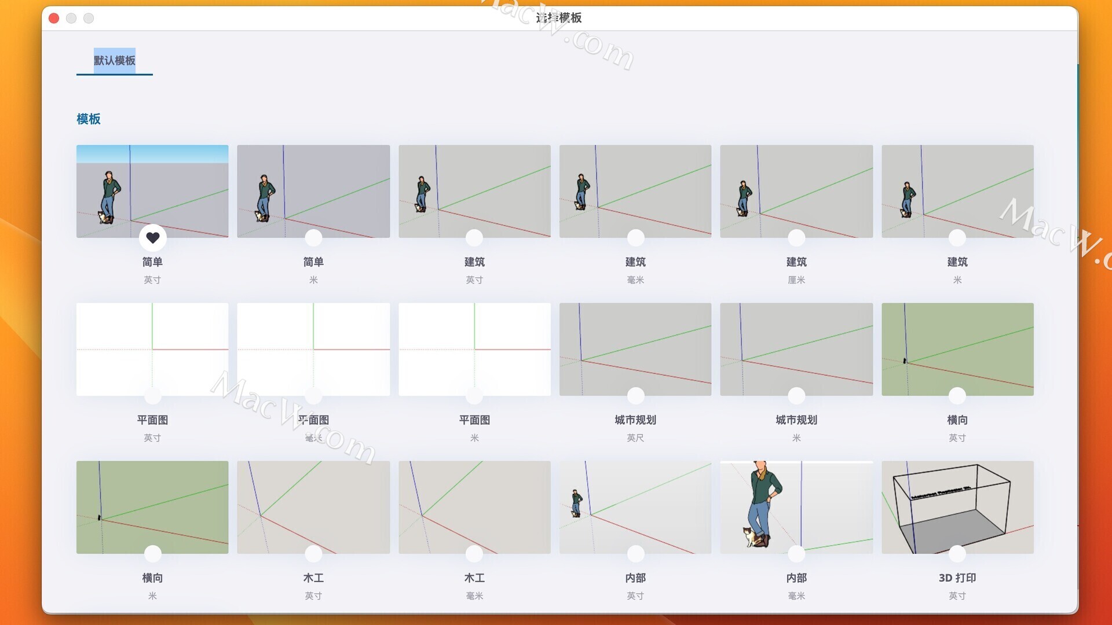1112x625 pixels.
Task: Favorite the 建筑 厘米 template
Action: pos(796,237)
